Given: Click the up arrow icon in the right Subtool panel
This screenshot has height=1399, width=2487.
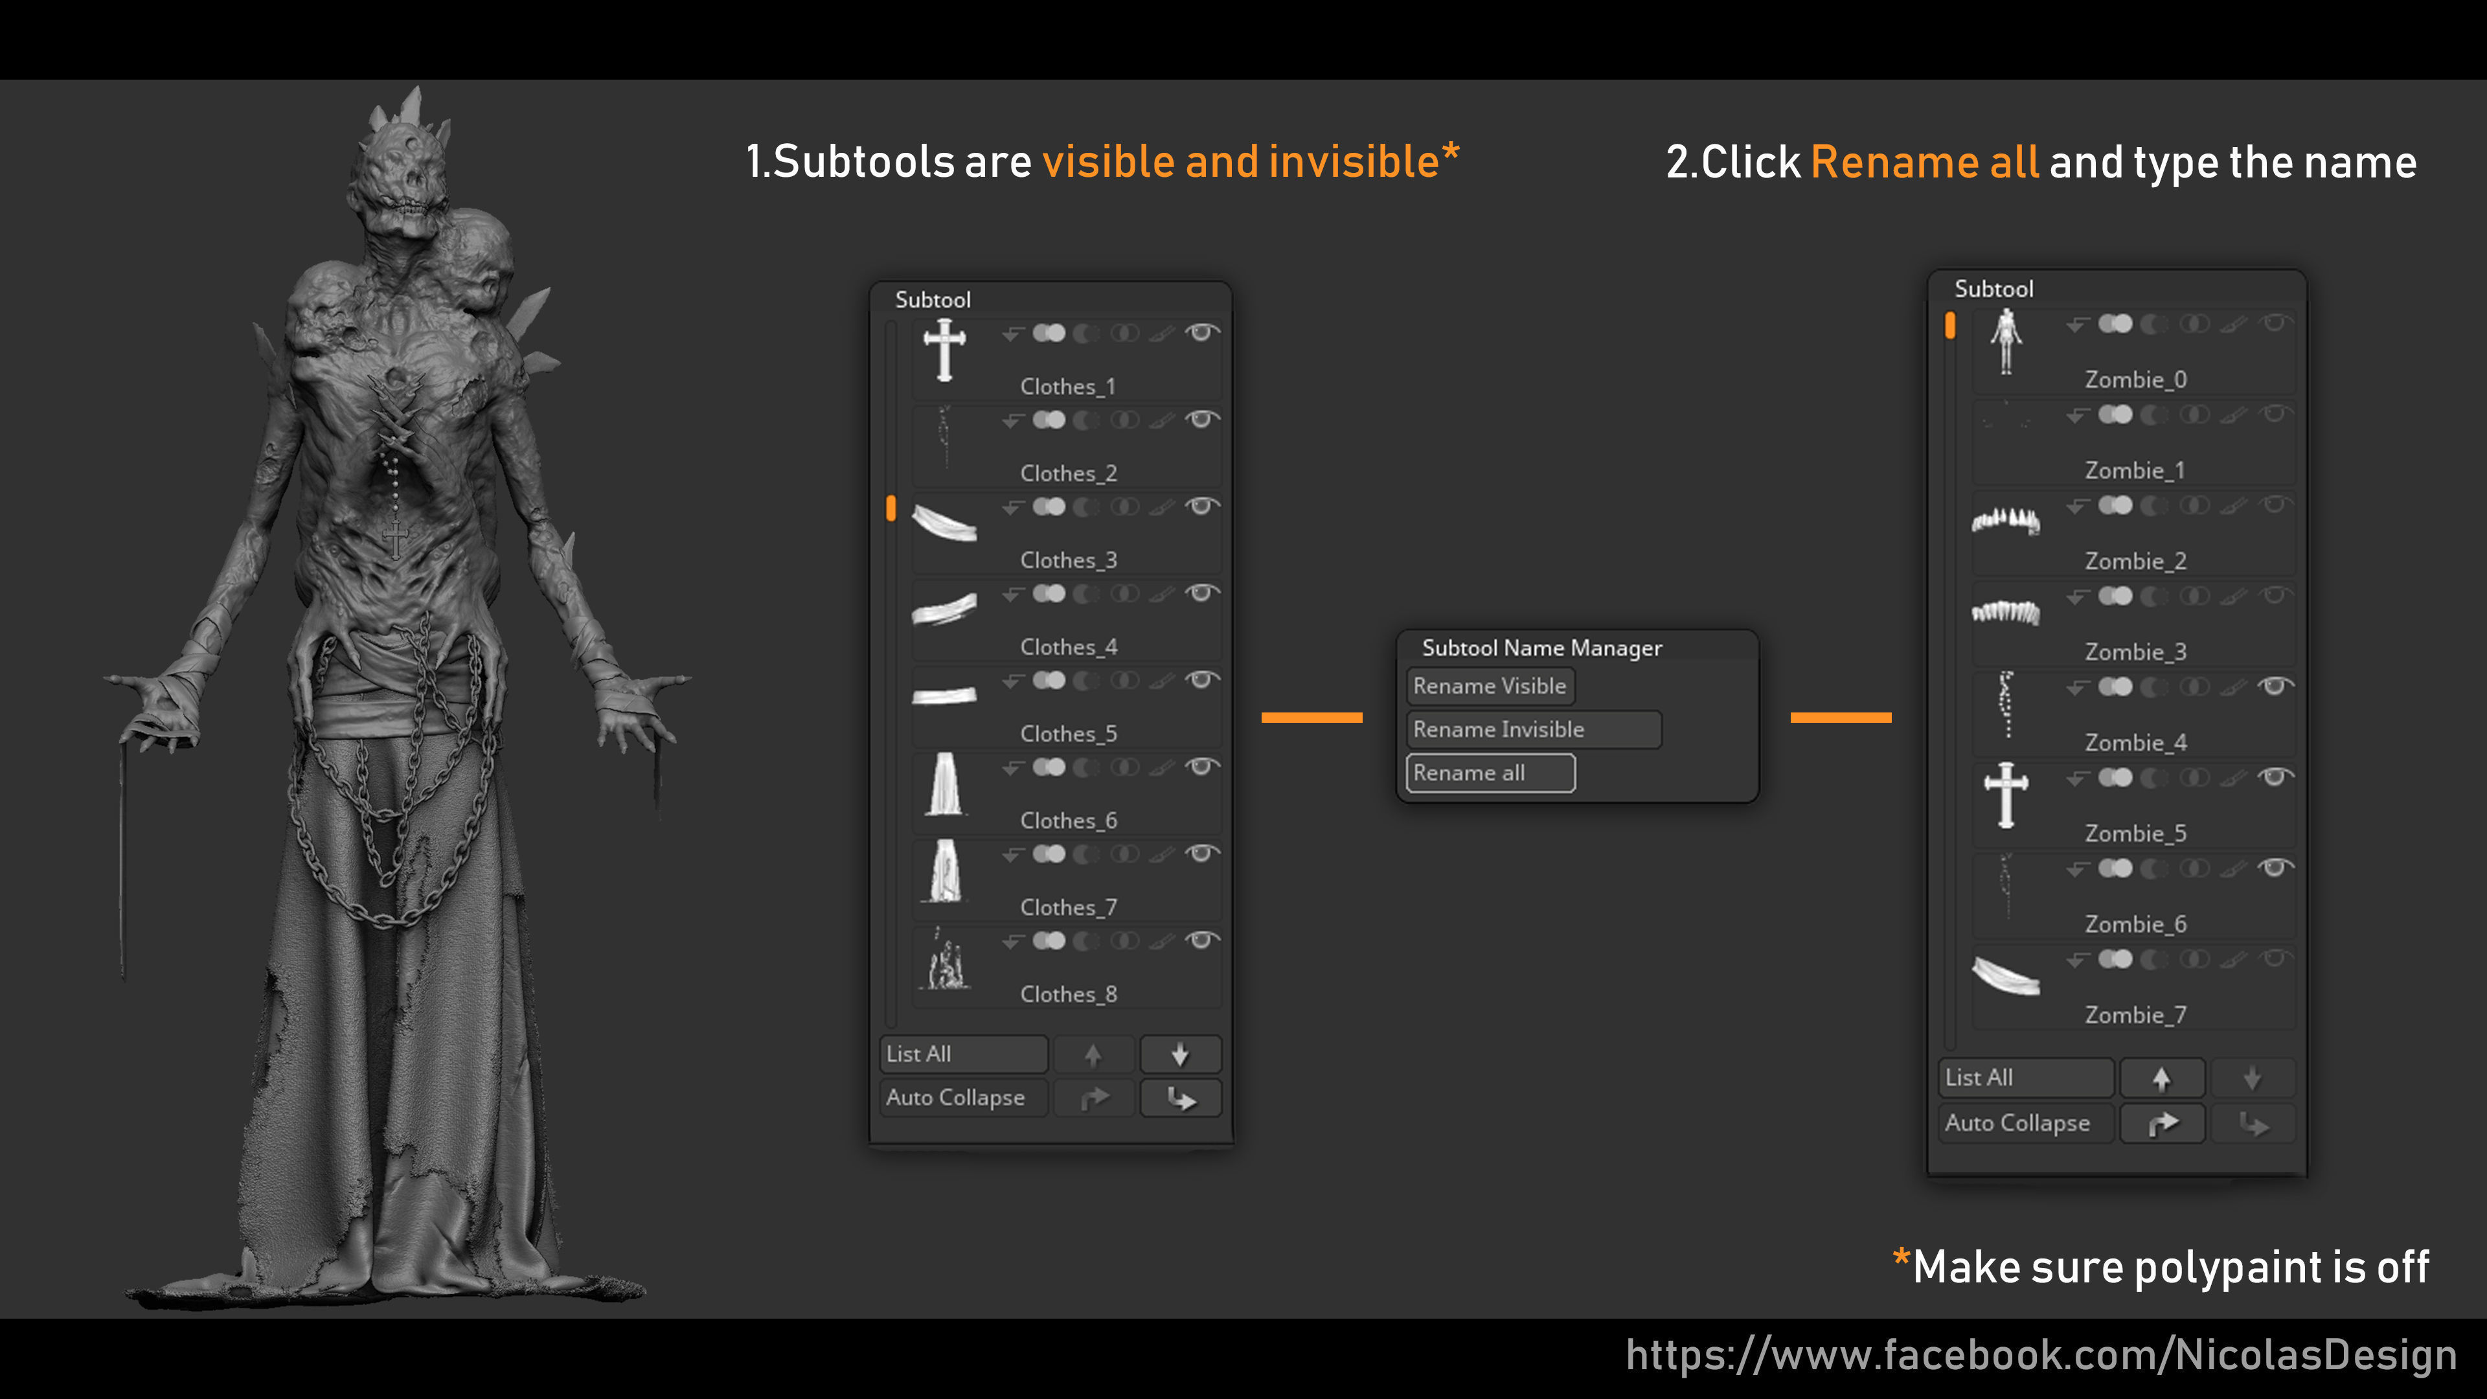Looking at the screenshot, I should coord(2163,1078).
